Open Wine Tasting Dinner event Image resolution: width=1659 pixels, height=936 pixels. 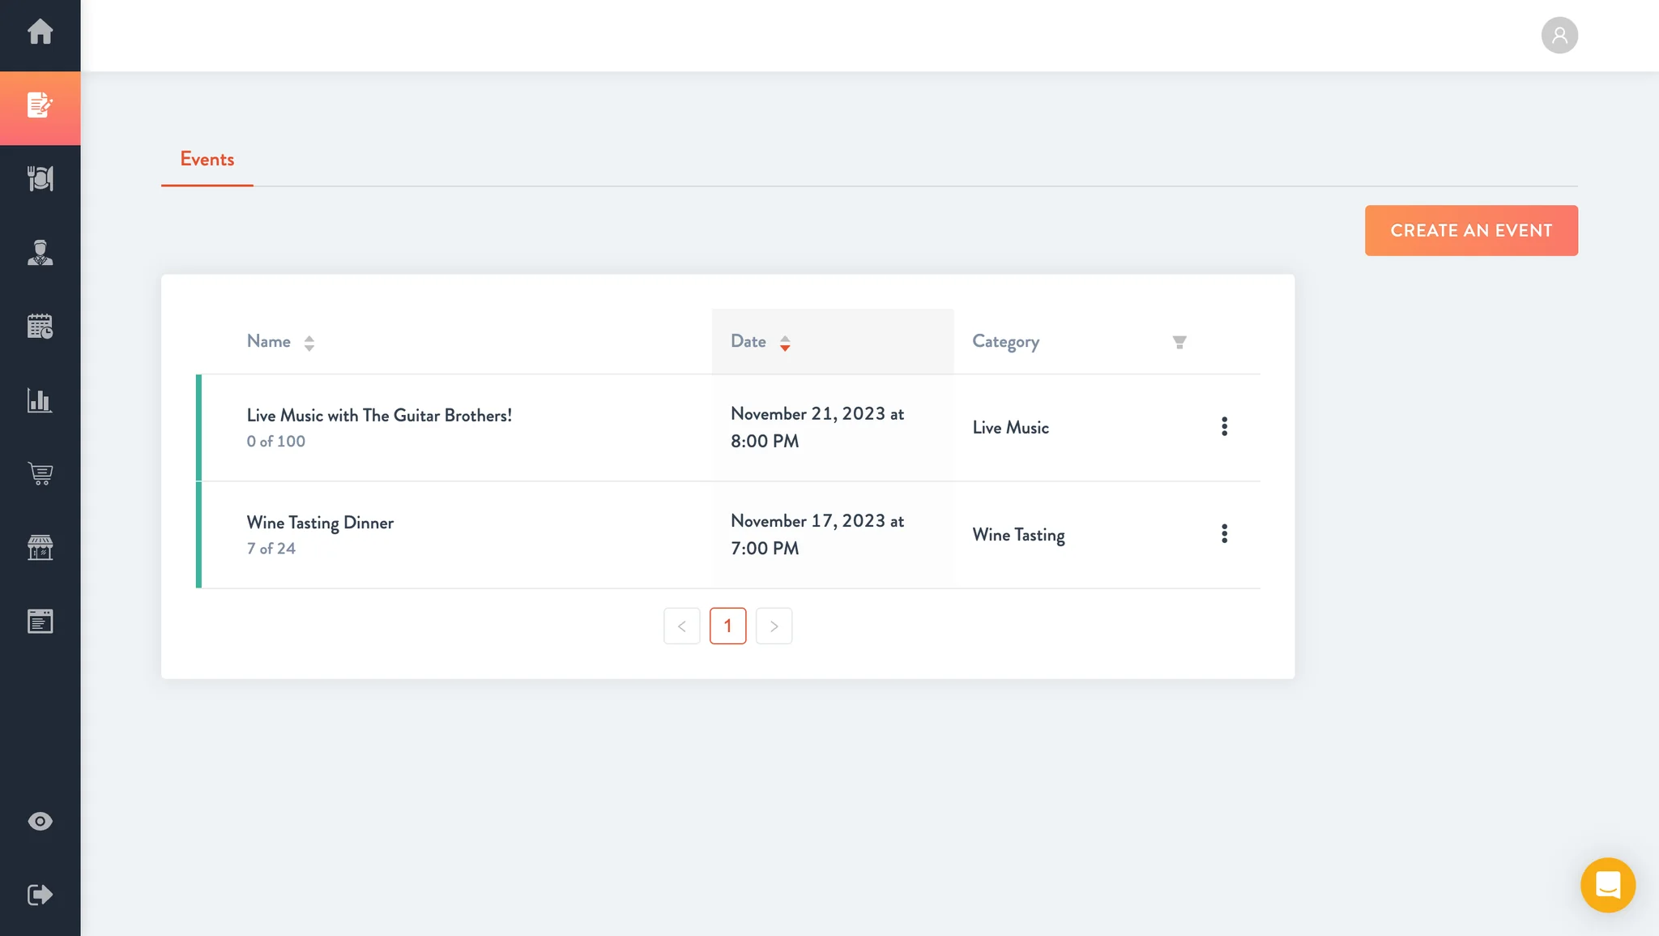tap(320, 523)
